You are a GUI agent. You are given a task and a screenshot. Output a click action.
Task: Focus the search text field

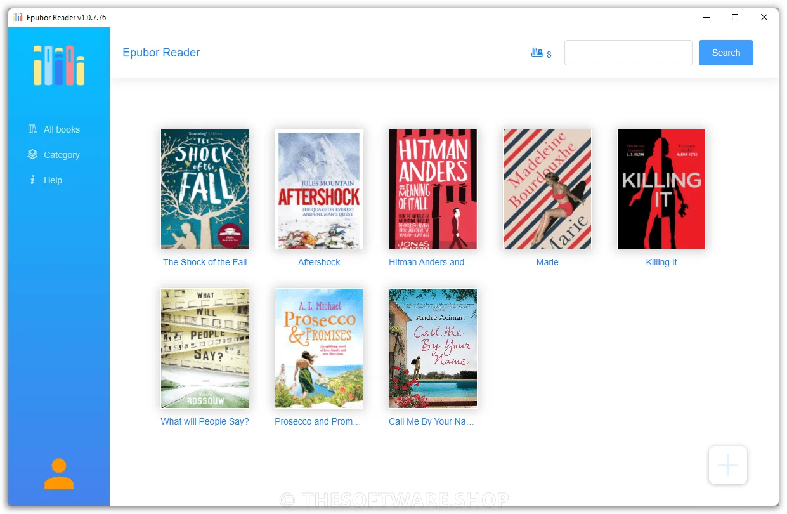pos(628,53)
